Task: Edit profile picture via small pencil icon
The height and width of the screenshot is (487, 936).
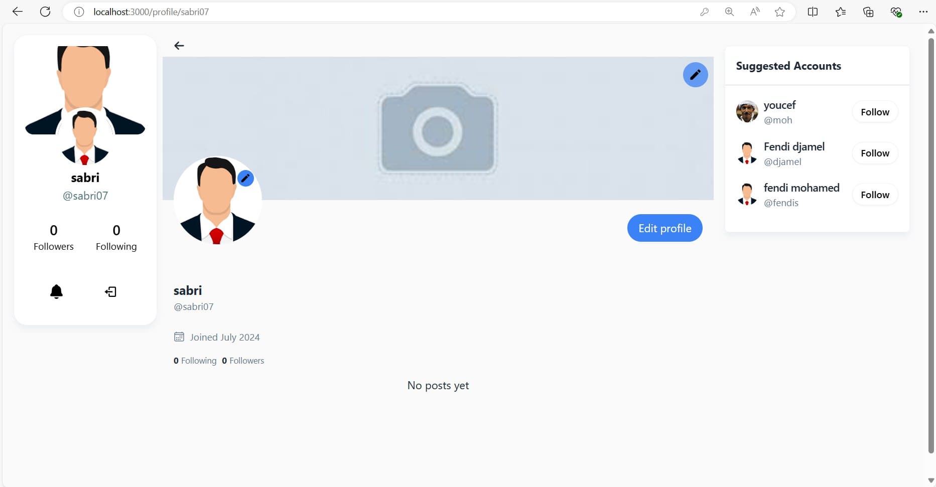Action: (x=245, y=178)
